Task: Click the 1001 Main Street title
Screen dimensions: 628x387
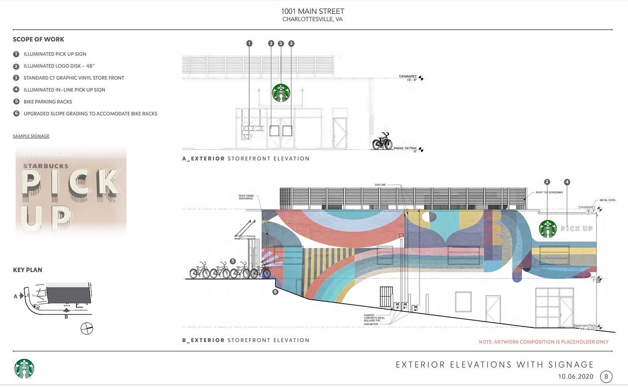Action: [x=312, y=11]
